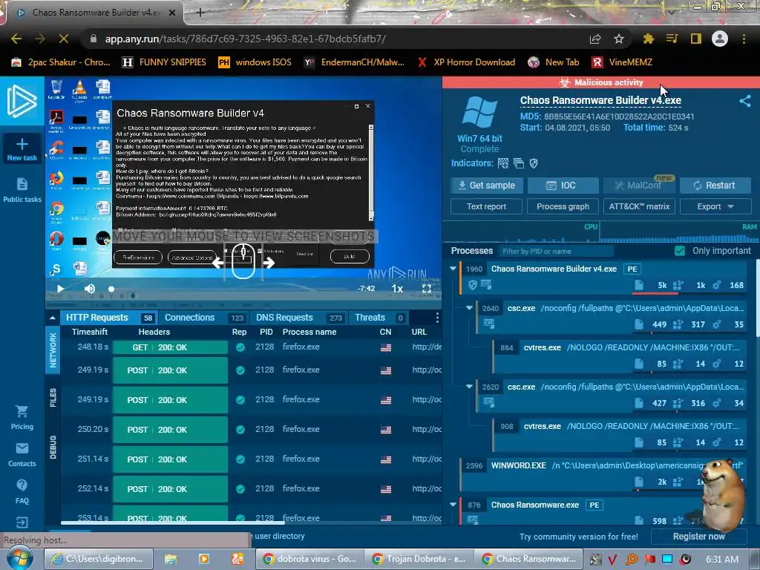Open 2pac Shakur bookmark
This screenshot has width=760, height=570.
(61, 62)
